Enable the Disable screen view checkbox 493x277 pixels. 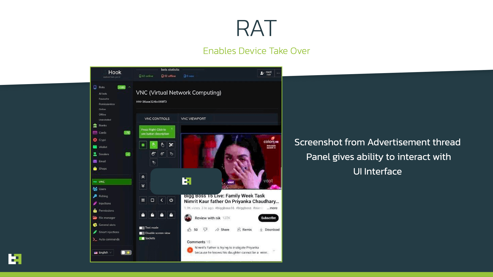(x=141, y=233)
